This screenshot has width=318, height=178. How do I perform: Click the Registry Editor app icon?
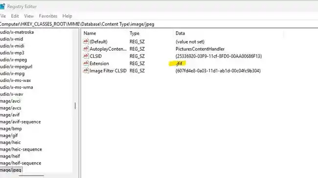pyautogui.click(x=2, y=6)
